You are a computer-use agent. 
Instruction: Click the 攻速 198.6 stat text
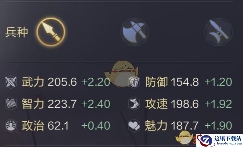pos(172,104)
